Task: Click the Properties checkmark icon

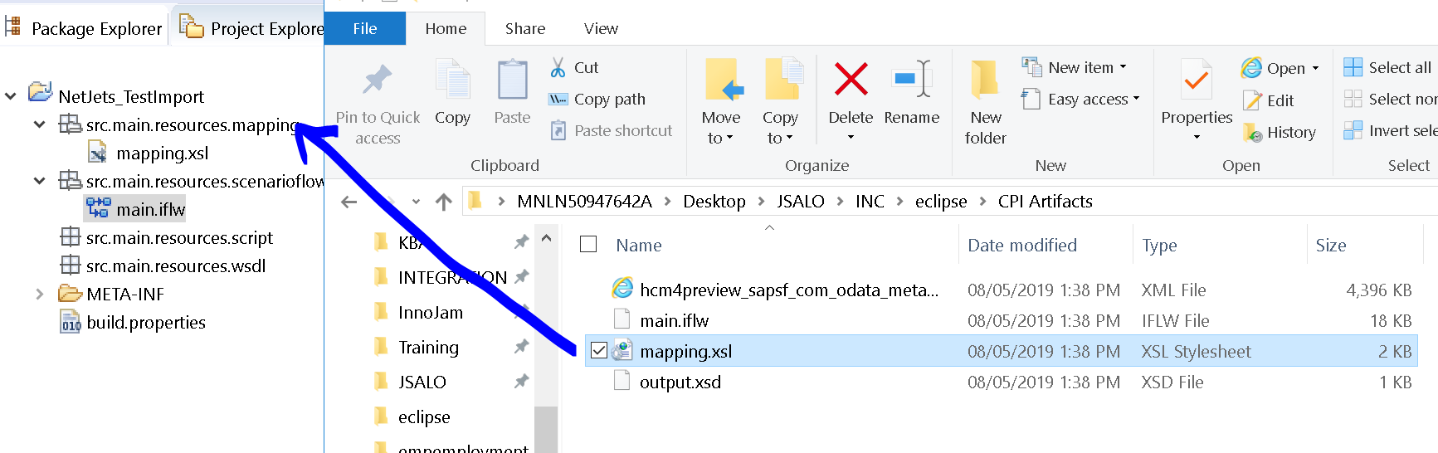Action: [x=1196, y=80]
